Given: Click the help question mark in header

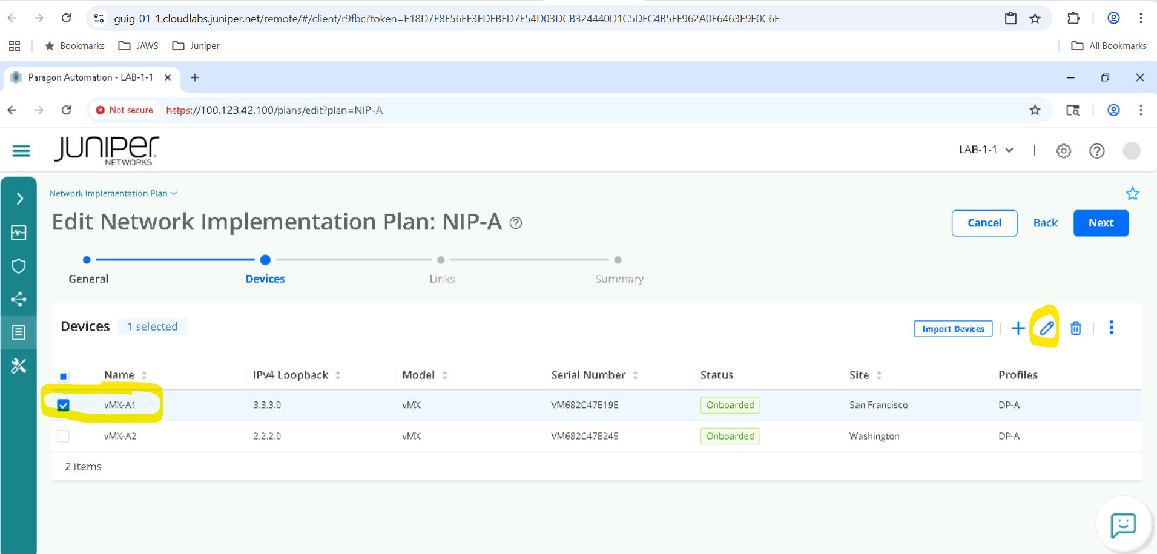Looking at the screenshot, I should click(x=1096, y=151).
